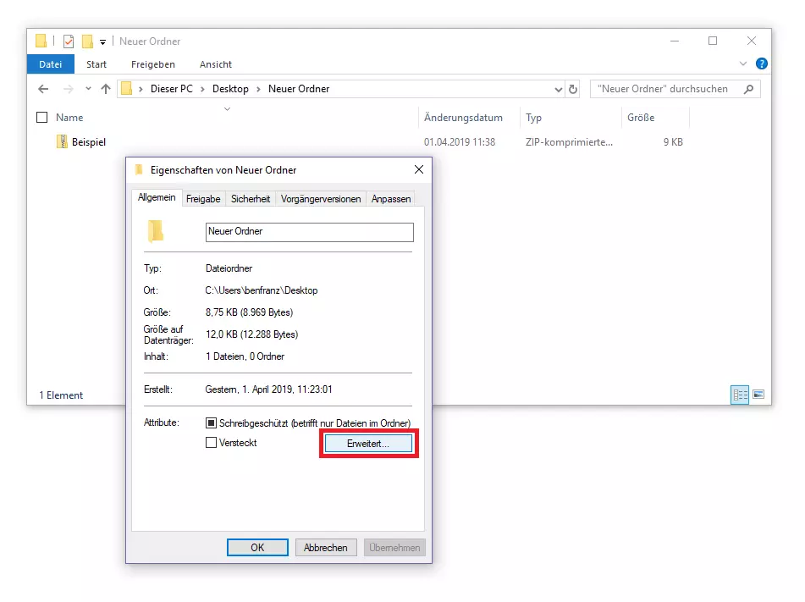The image size is (805, 602).
Task: Expand chevron before Dieser PC breadcrumb
Action: coord(141,90)
